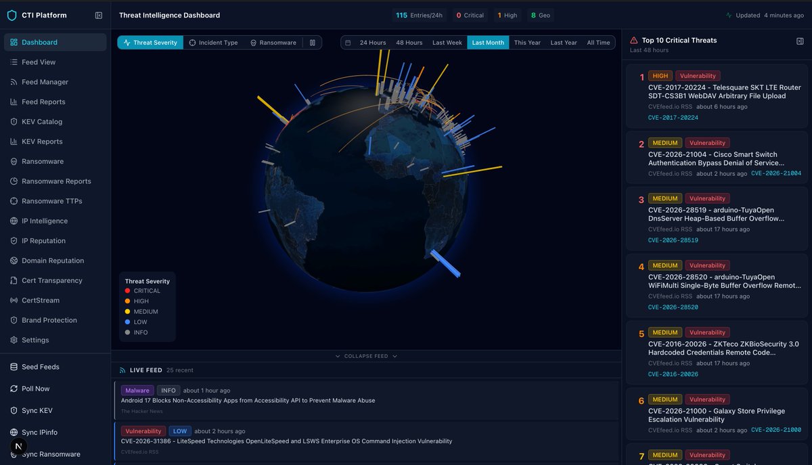The height and width of the screenshot is (465, 812).
Task: Go to Feed Reports in the sidebar
Action: (55, 102)
